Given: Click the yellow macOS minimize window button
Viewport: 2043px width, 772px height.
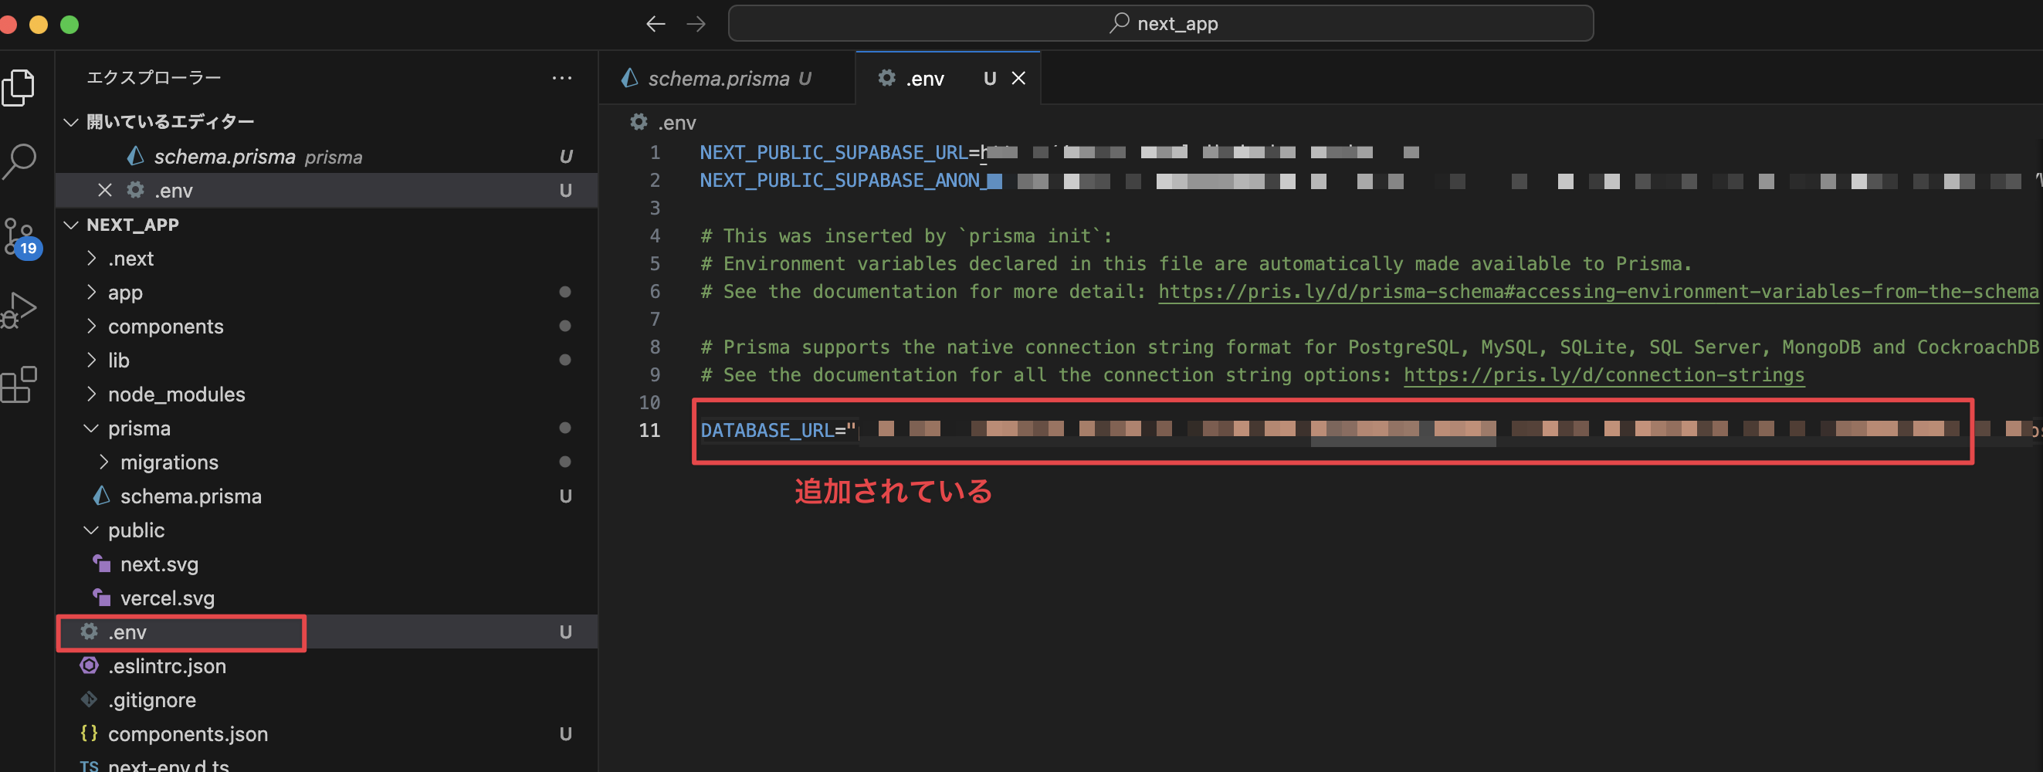Looking at the screenshot, I should point(38,25).
